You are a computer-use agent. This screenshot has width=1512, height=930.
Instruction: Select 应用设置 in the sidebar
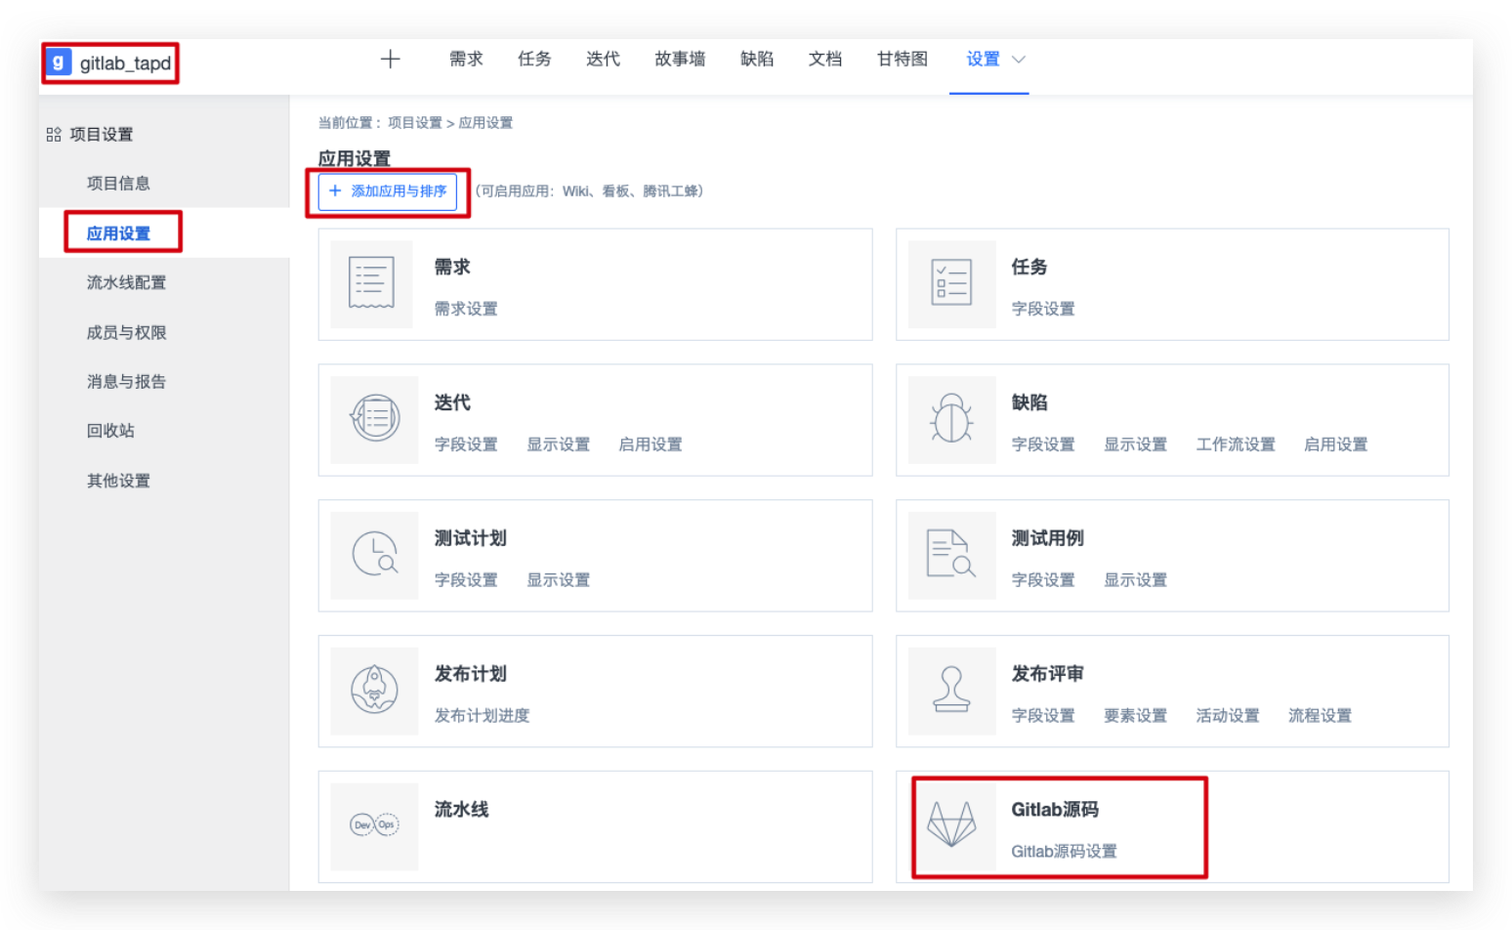[118, 233]
